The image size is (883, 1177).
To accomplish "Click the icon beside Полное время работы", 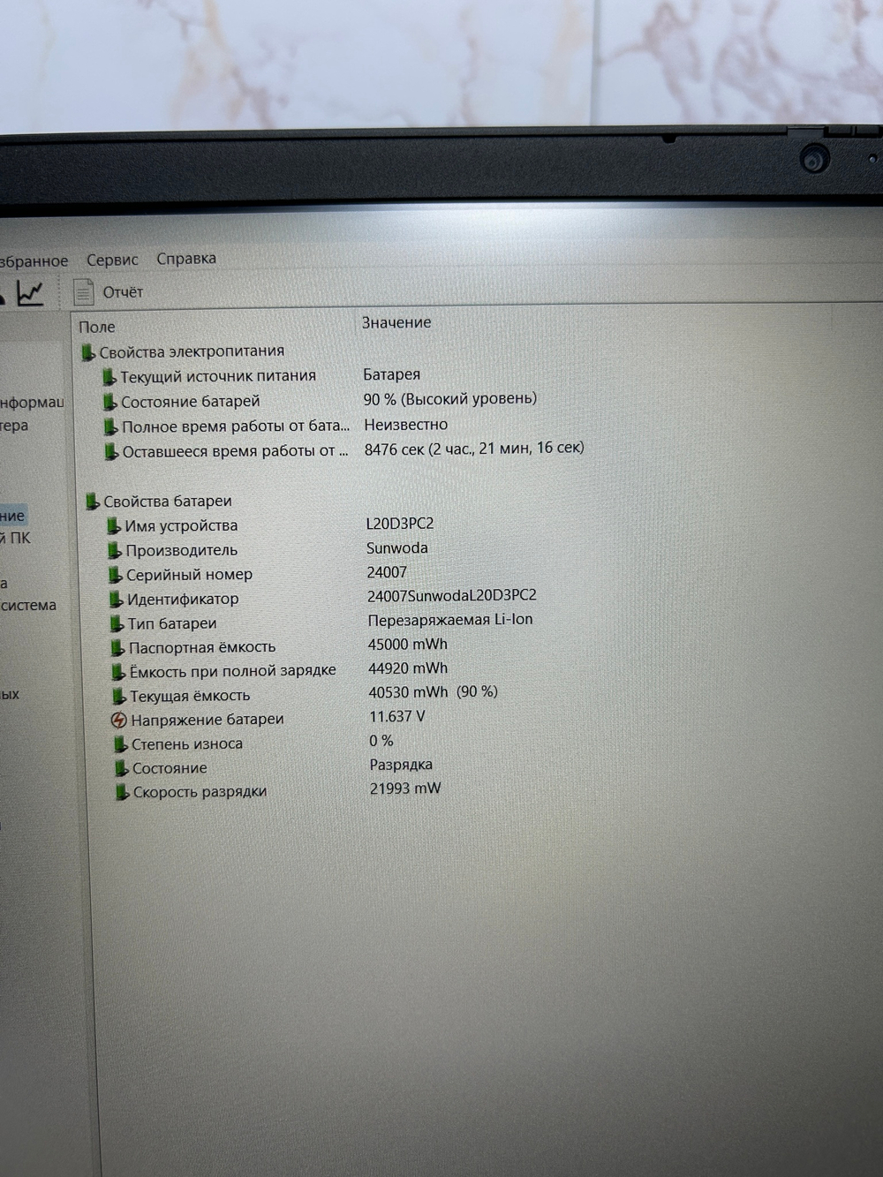I will tap(110, 427).
